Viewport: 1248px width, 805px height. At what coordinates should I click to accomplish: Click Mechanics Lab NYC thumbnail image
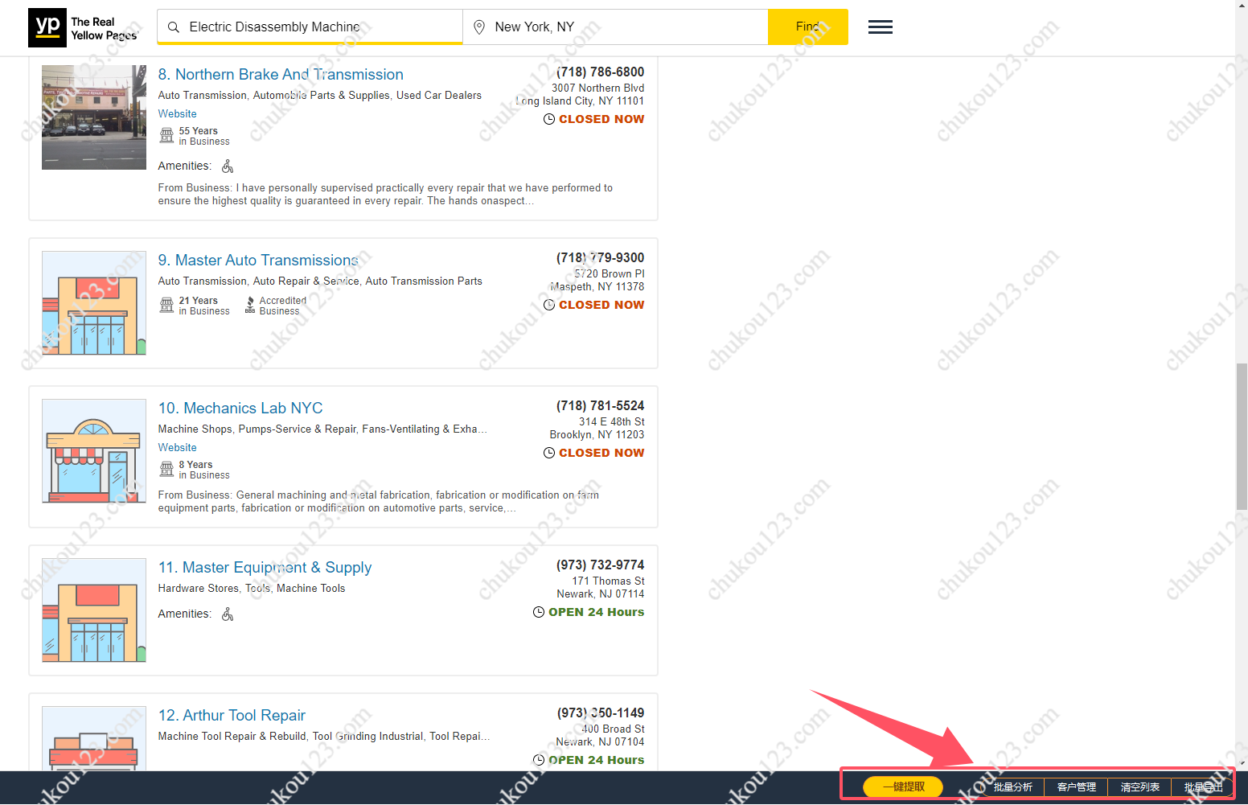pyautogui.click(x=94, y=451)
